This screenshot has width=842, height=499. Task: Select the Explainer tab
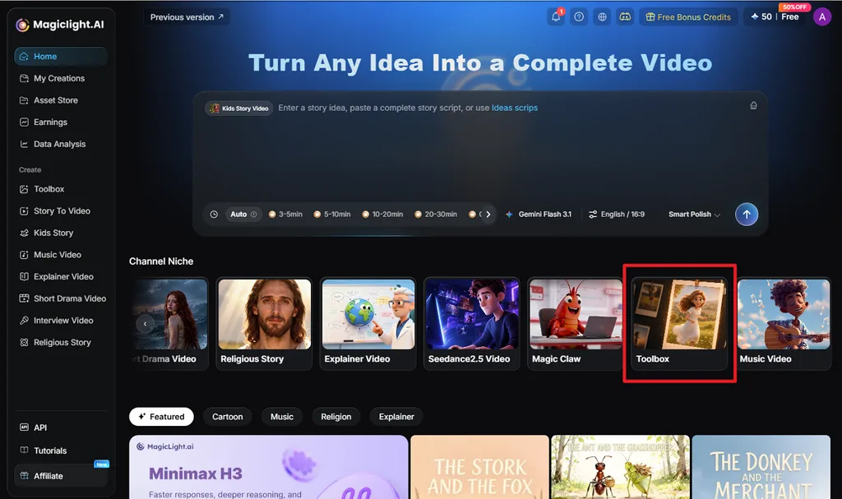click(x=396, y=417)
